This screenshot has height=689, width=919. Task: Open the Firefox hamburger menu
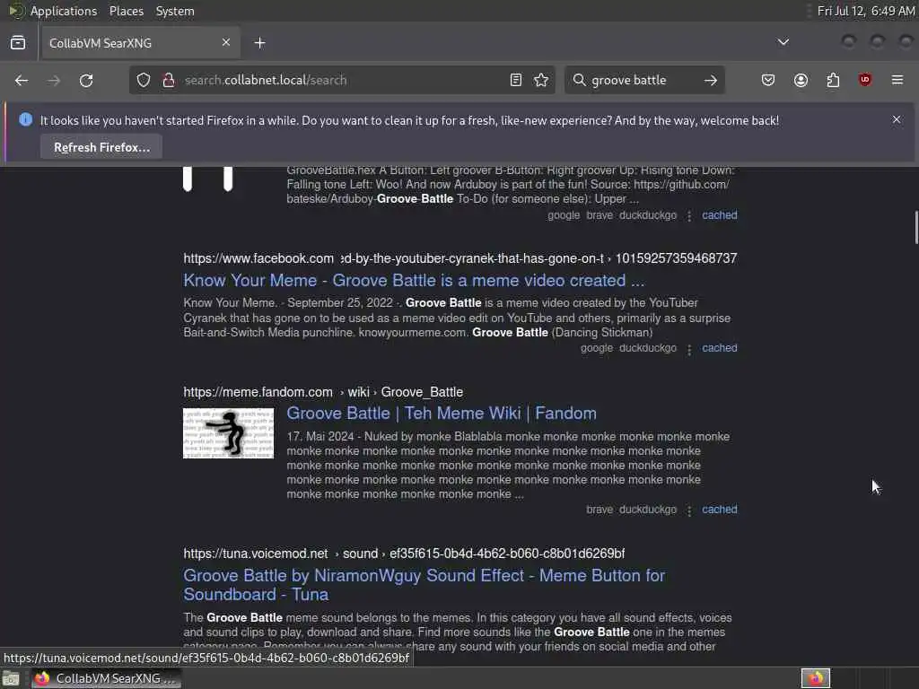pyautogui.click(x=897, y=80)
